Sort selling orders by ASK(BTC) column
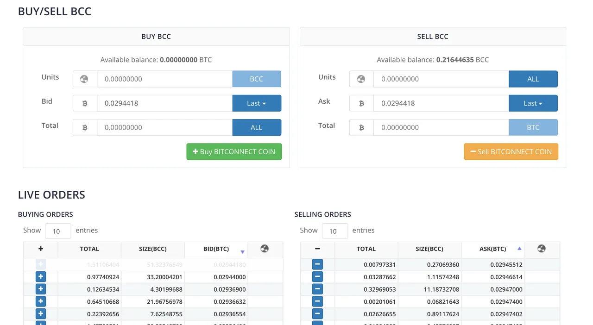This screenshot has height=325, width=593. click(493, 250)
